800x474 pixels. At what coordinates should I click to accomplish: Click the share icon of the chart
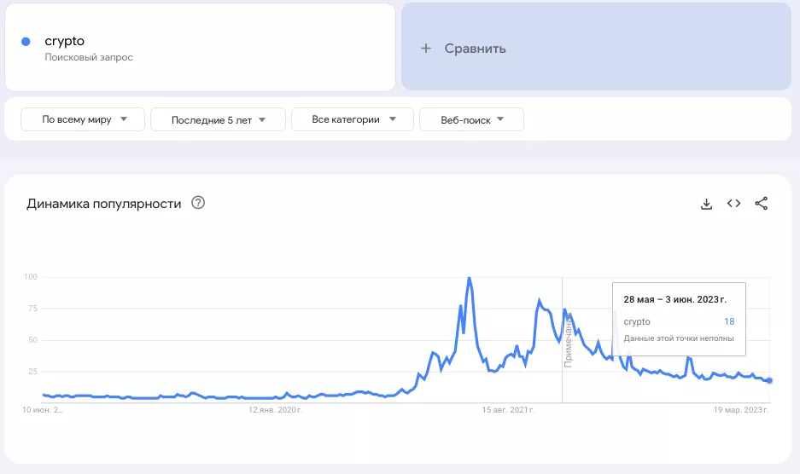762,204
